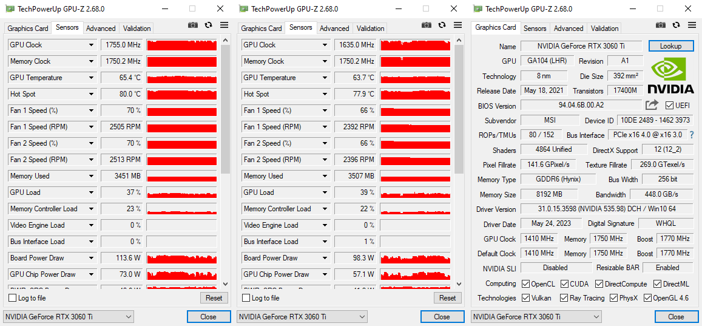The width and height of the screenshot is (702, 326).
Task: Click the NVIDIA logo in the right window
Action: pyautogui.click(x=670, y=75)
